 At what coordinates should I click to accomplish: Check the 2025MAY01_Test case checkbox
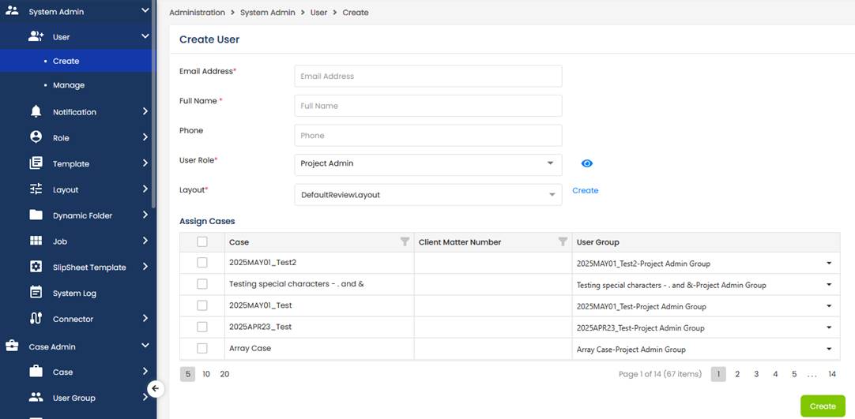pyautogui.click(x=202, y=305)
